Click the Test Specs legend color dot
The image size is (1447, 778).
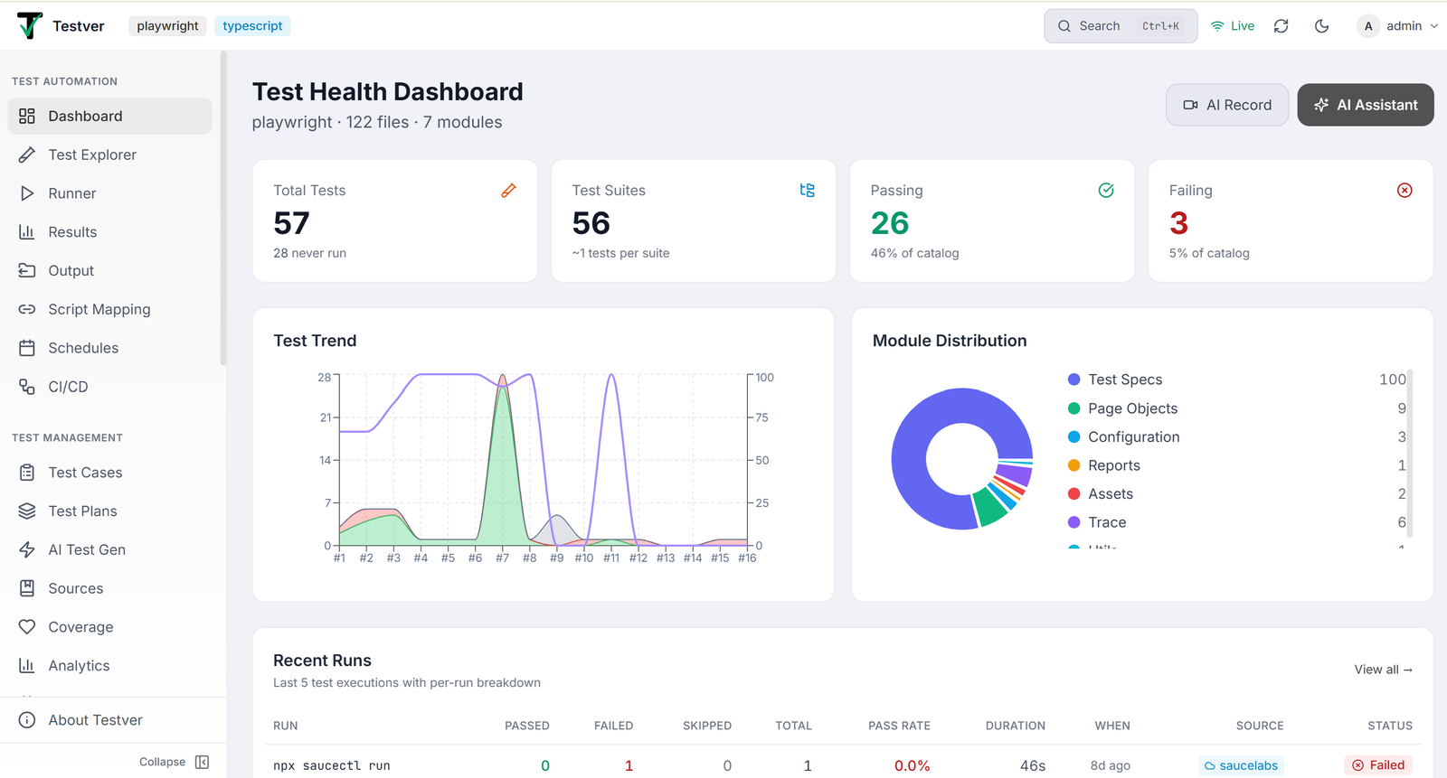coord(1074,380)
